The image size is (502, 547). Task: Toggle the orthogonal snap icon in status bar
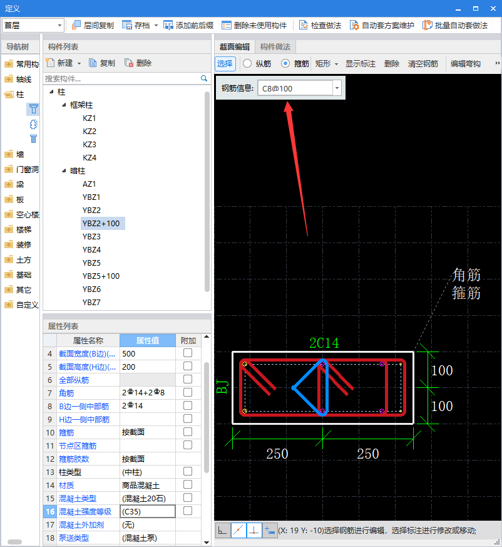[222, 531]
